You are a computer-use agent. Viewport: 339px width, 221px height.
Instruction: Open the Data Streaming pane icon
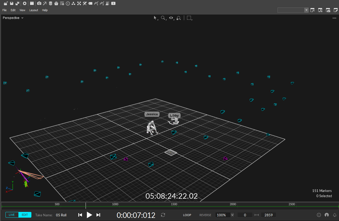coord(51,3)
